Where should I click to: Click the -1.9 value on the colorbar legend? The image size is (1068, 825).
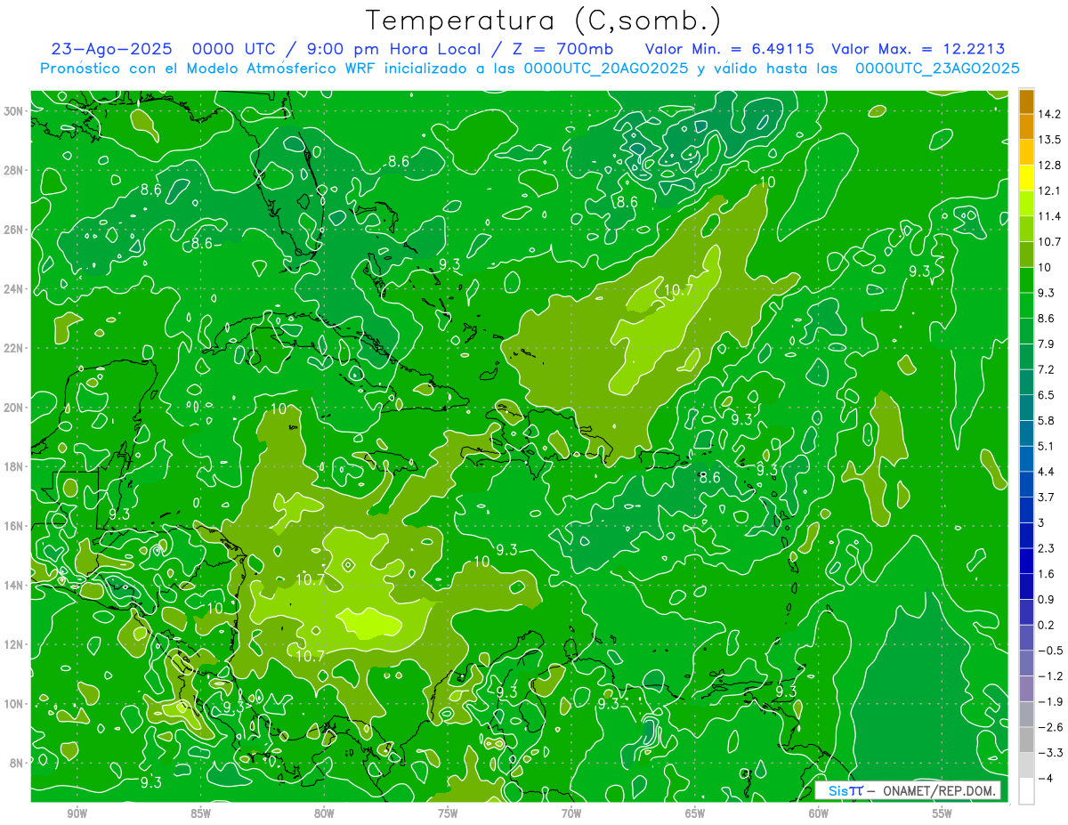(x=1050, y=701)
